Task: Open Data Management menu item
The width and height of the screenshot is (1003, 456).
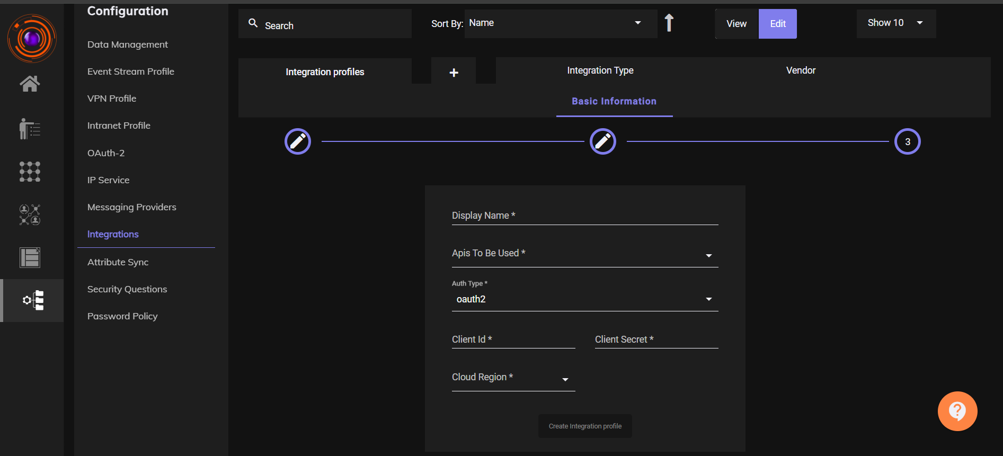Action: (128, 44)
